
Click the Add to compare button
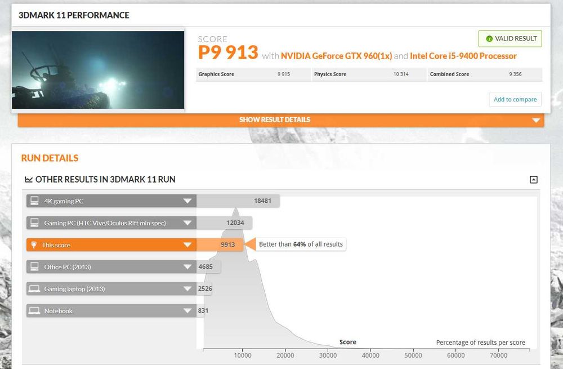tap(515, 100)
